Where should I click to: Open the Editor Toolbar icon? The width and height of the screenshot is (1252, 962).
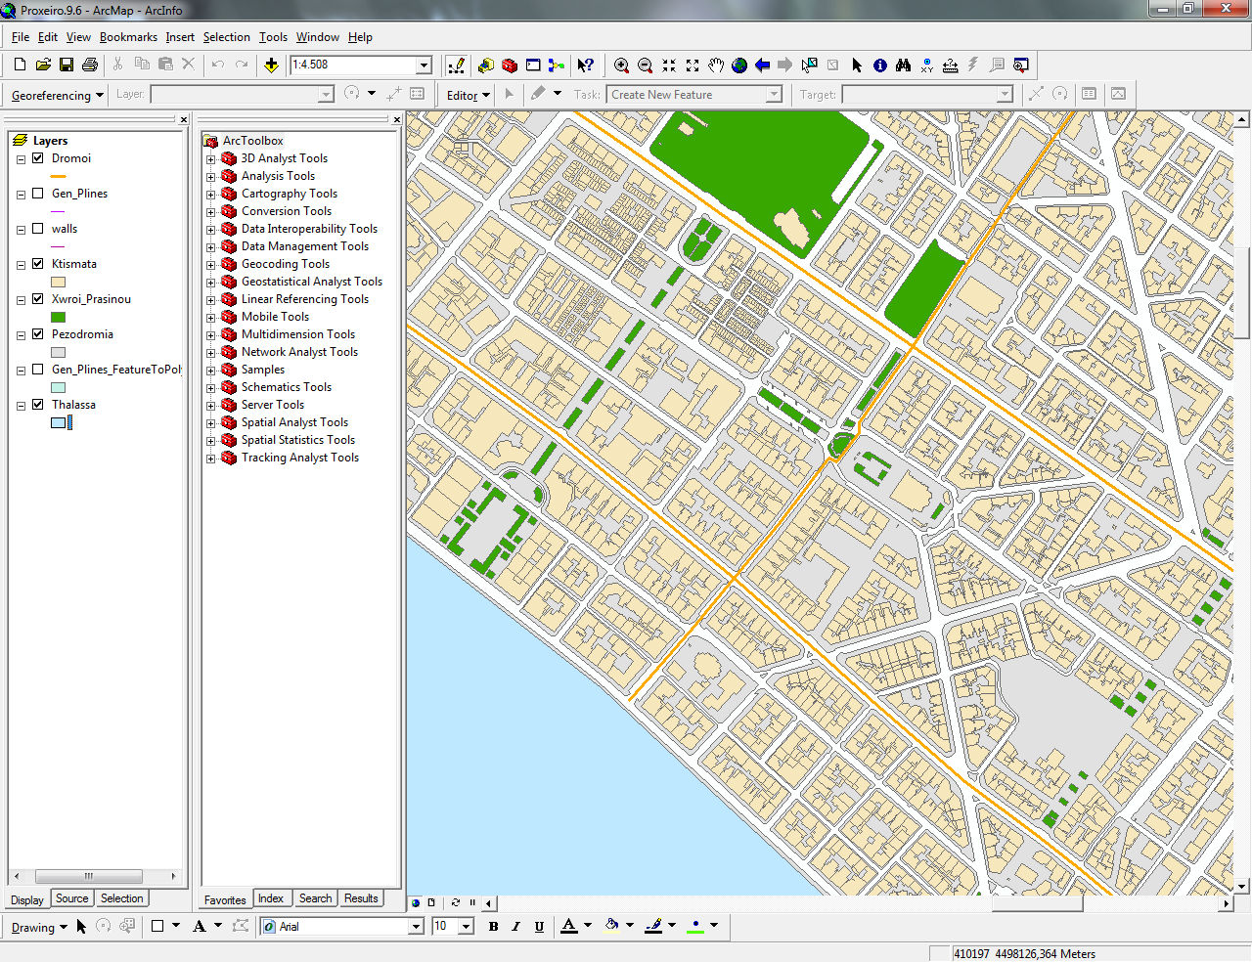[456, 65]
